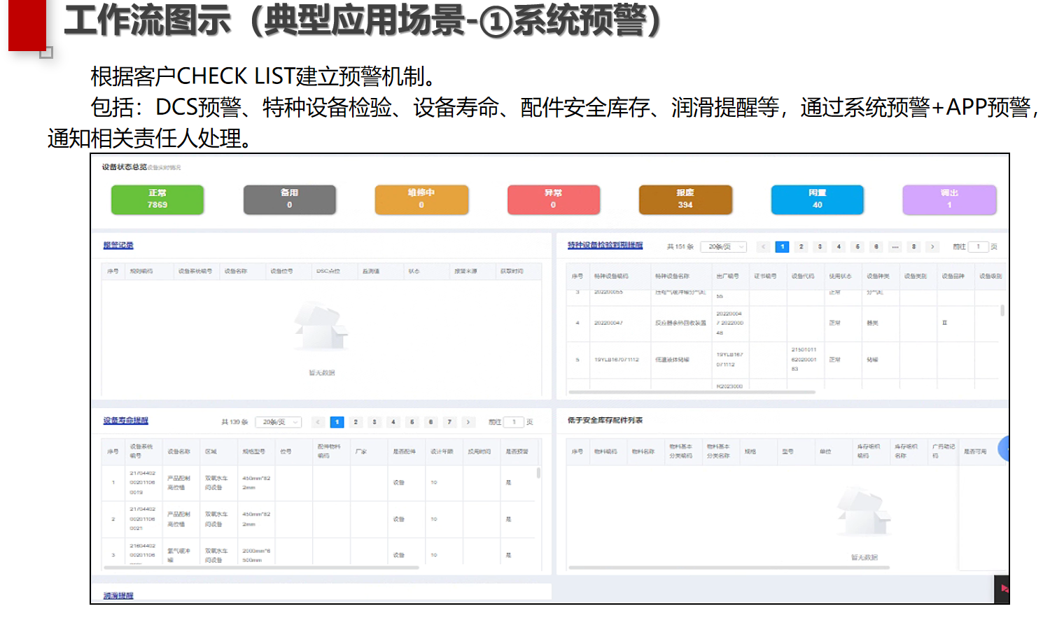This screenshot has width=1057, height=618.
Task: Click the red 异常 status card
Action: tap(554, 199)
